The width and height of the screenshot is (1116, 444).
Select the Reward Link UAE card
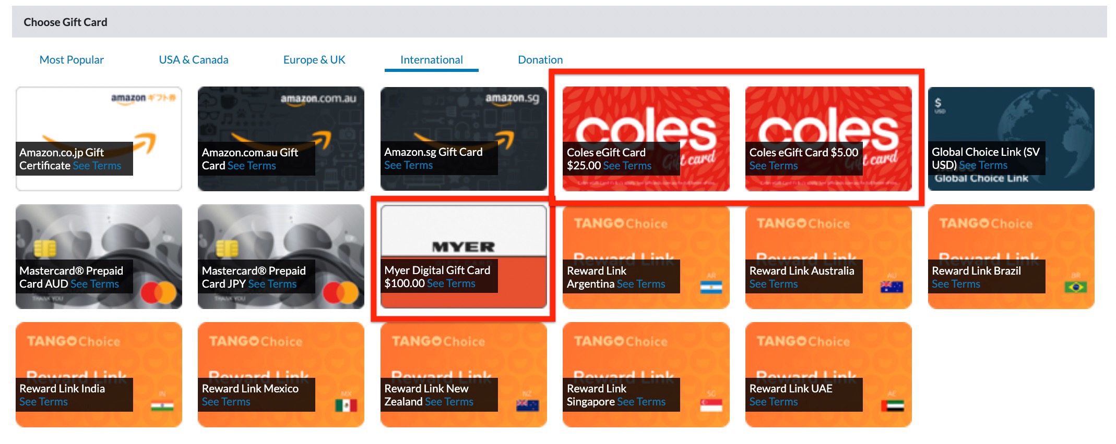828,375
